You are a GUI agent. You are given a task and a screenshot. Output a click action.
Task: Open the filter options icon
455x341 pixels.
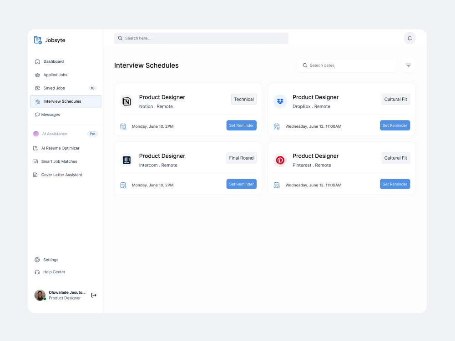click(x=408, y=65)
